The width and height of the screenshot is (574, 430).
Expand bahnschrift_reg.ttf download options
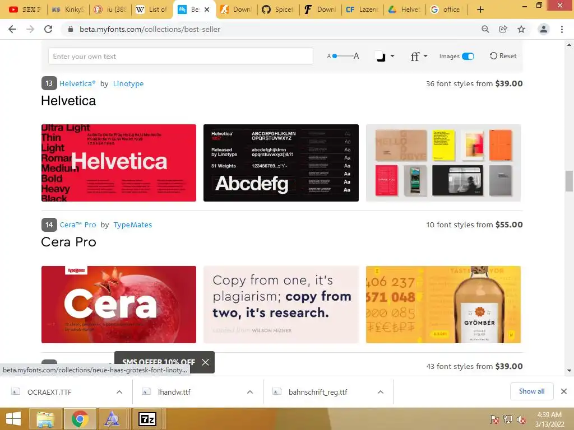click(x=381, y=392)
